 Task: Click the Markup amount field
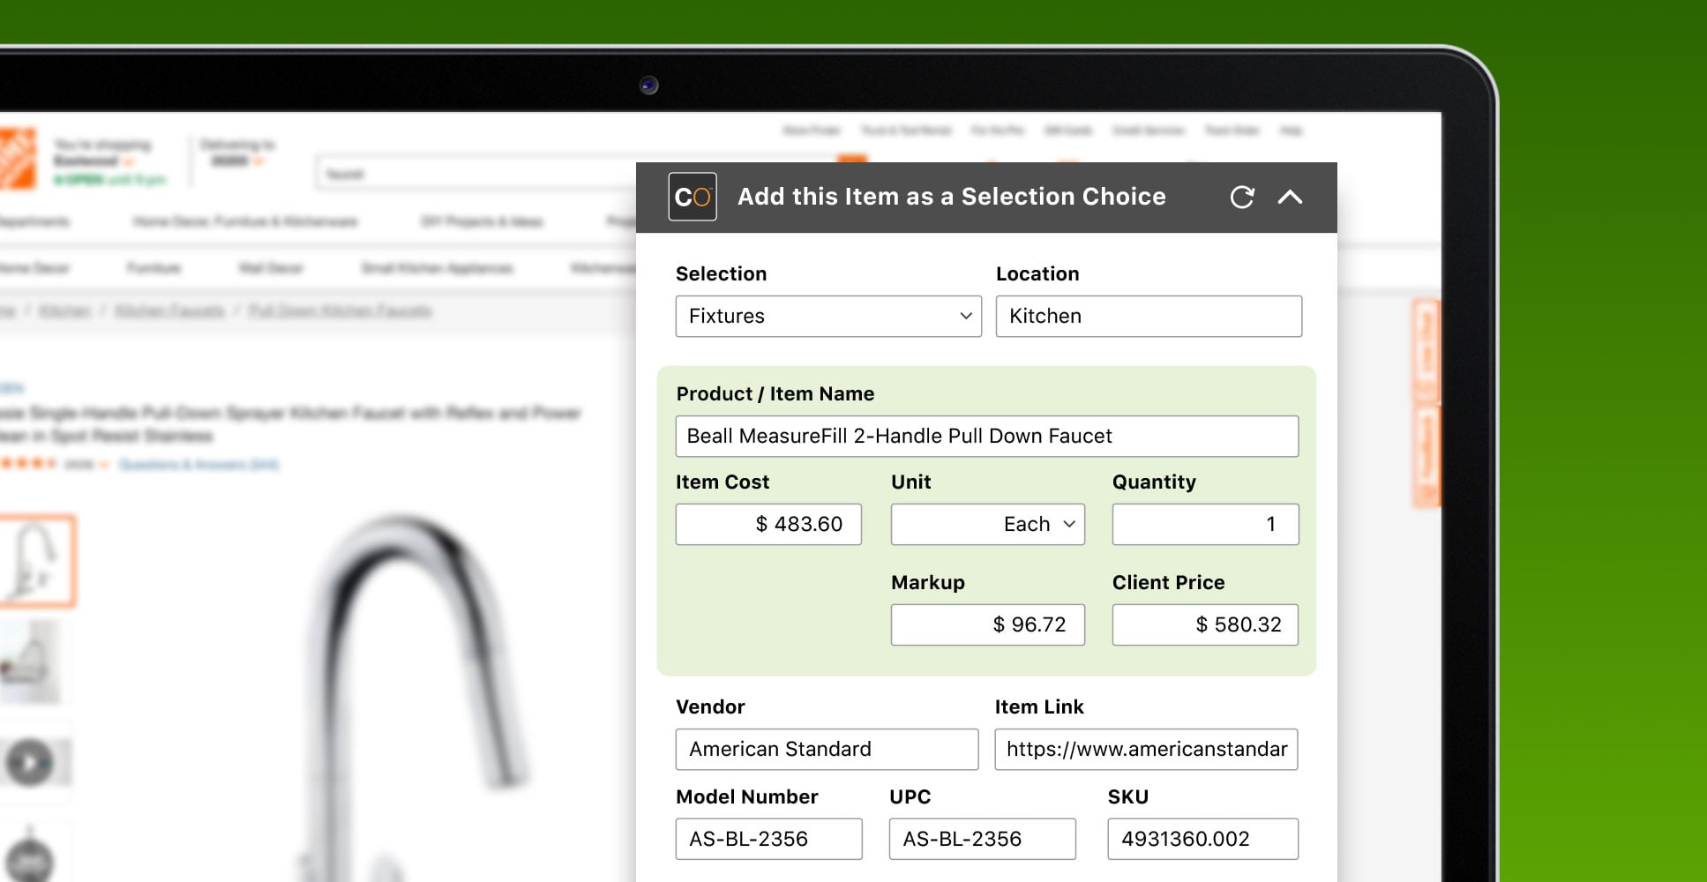[x=988, y=624]
